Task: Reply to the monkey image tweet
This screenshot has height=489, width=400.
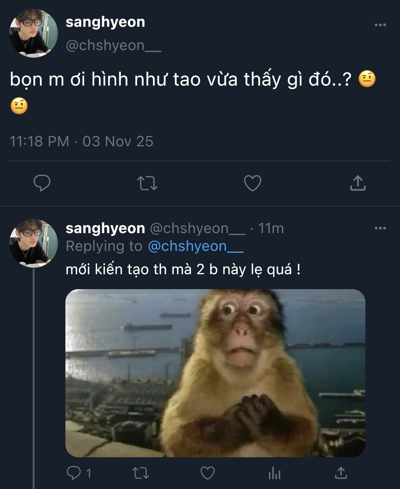Action: [74, 473]
